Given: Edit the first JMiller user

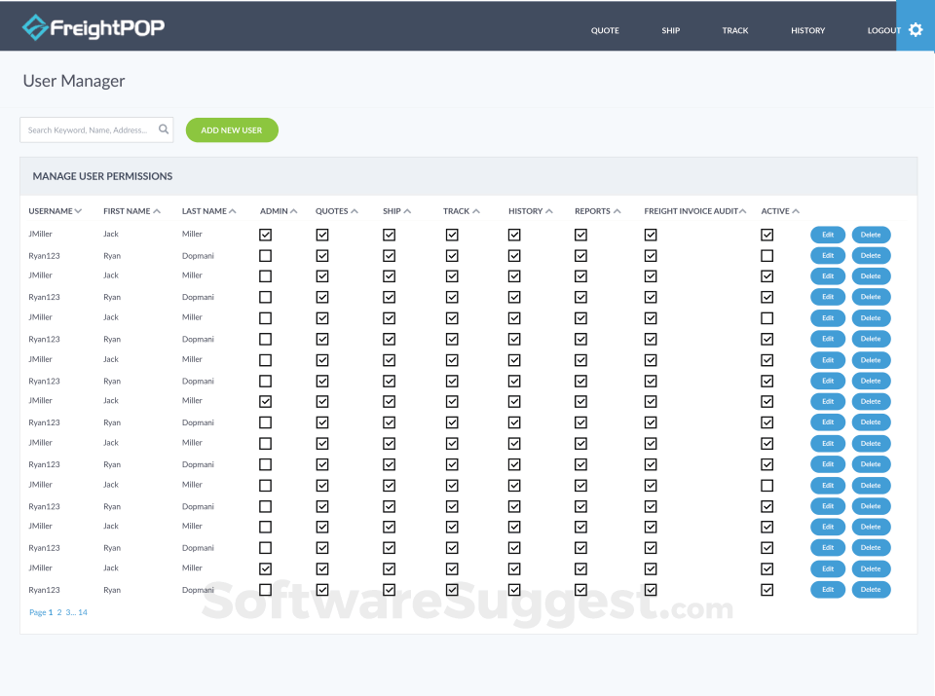Looking at the screenshot, I should [x=827, y=234].
